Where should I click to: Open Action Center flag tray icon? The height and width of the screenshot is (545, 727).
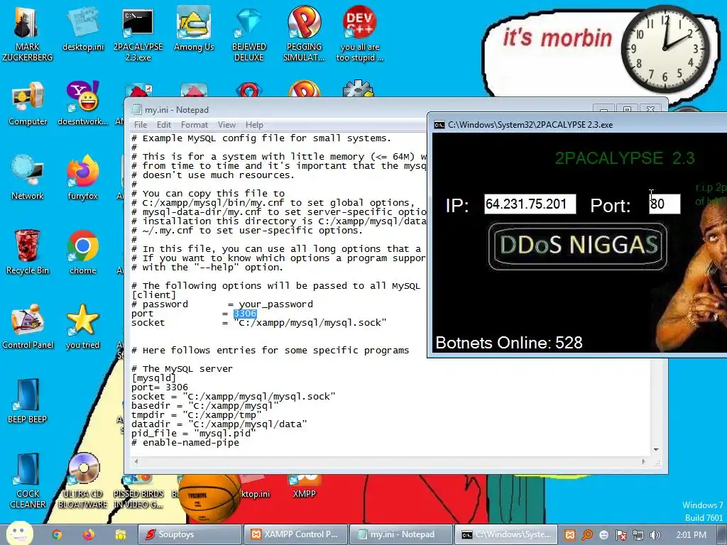tap(621, 535)
